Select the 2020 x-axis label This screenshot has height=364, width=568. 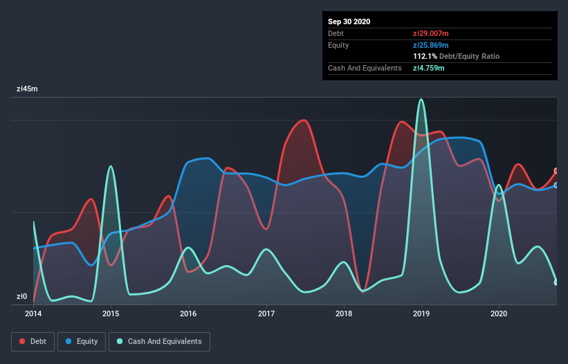[499, 313]
